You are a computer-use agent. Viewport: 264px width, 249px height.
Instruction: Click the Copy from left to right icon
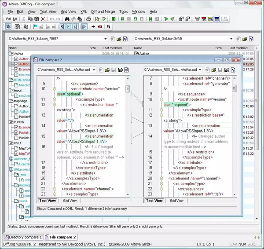166,19
